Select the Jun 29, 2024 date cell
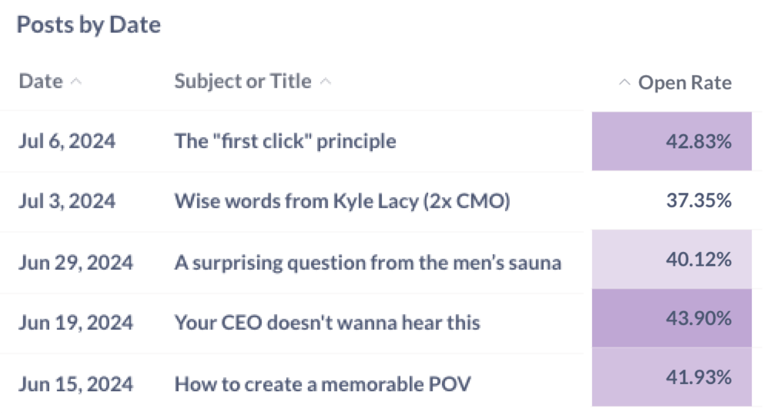765x414 pixels. click(x=76, y=263)
